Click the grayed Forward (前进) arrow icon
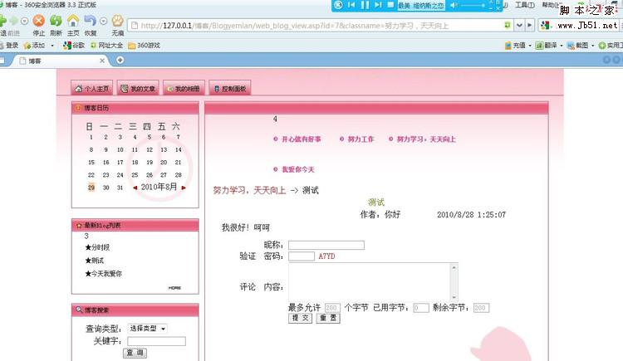The height and width of the screenshot is (361, 623). click(14, 21)
